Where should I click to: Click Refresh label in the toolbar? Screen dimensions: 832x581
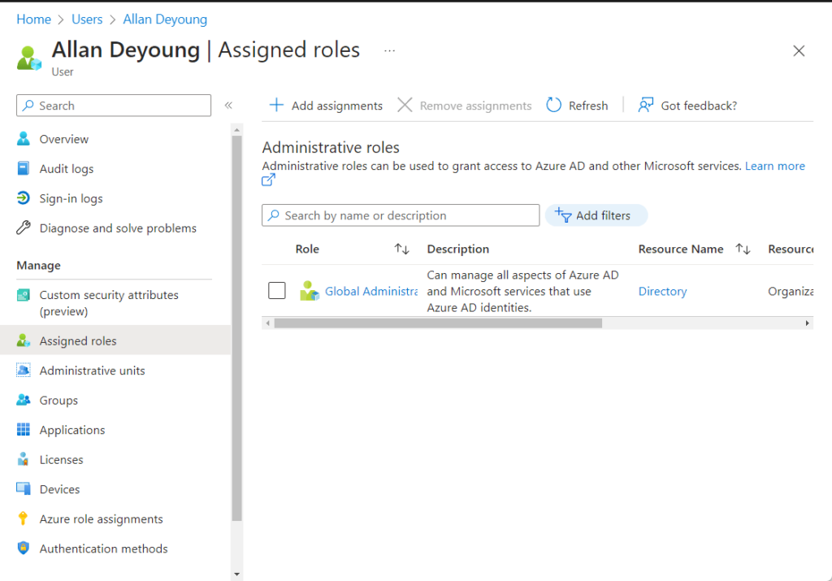point(588,106)
